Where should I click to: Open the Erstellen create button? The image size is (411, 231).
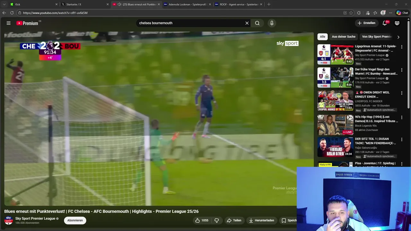(366, 23)
